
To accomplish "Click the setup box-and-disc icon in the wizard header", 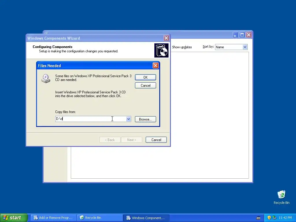I will 161,50.
